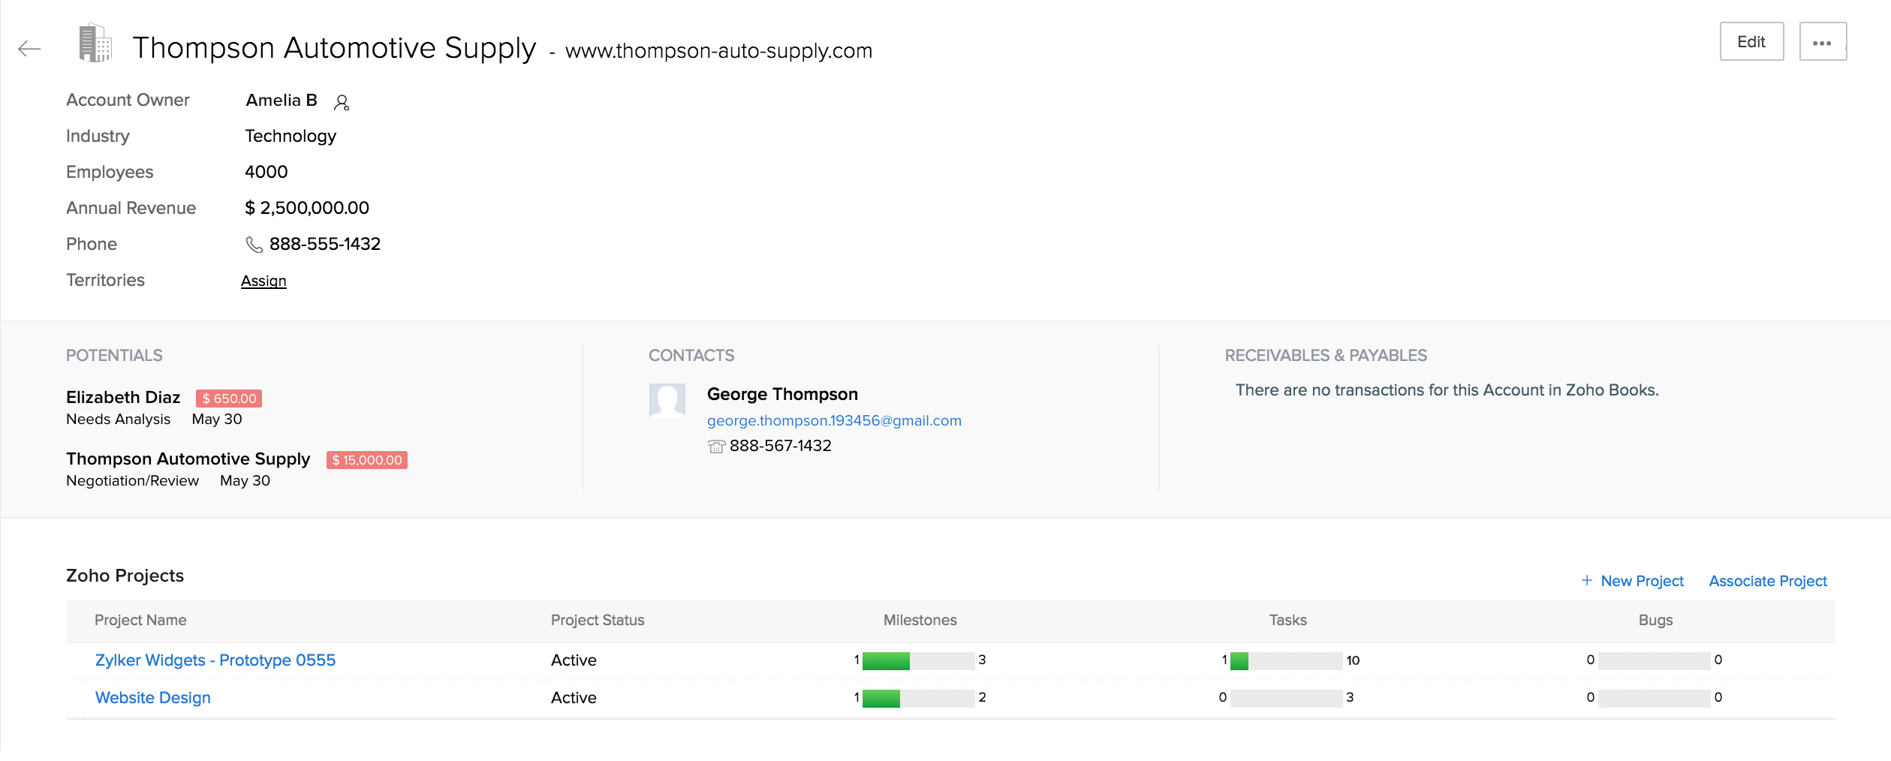Click the telephone icon beside 888-567-1432
The image size is (1891, 761).
click(716, 447)
